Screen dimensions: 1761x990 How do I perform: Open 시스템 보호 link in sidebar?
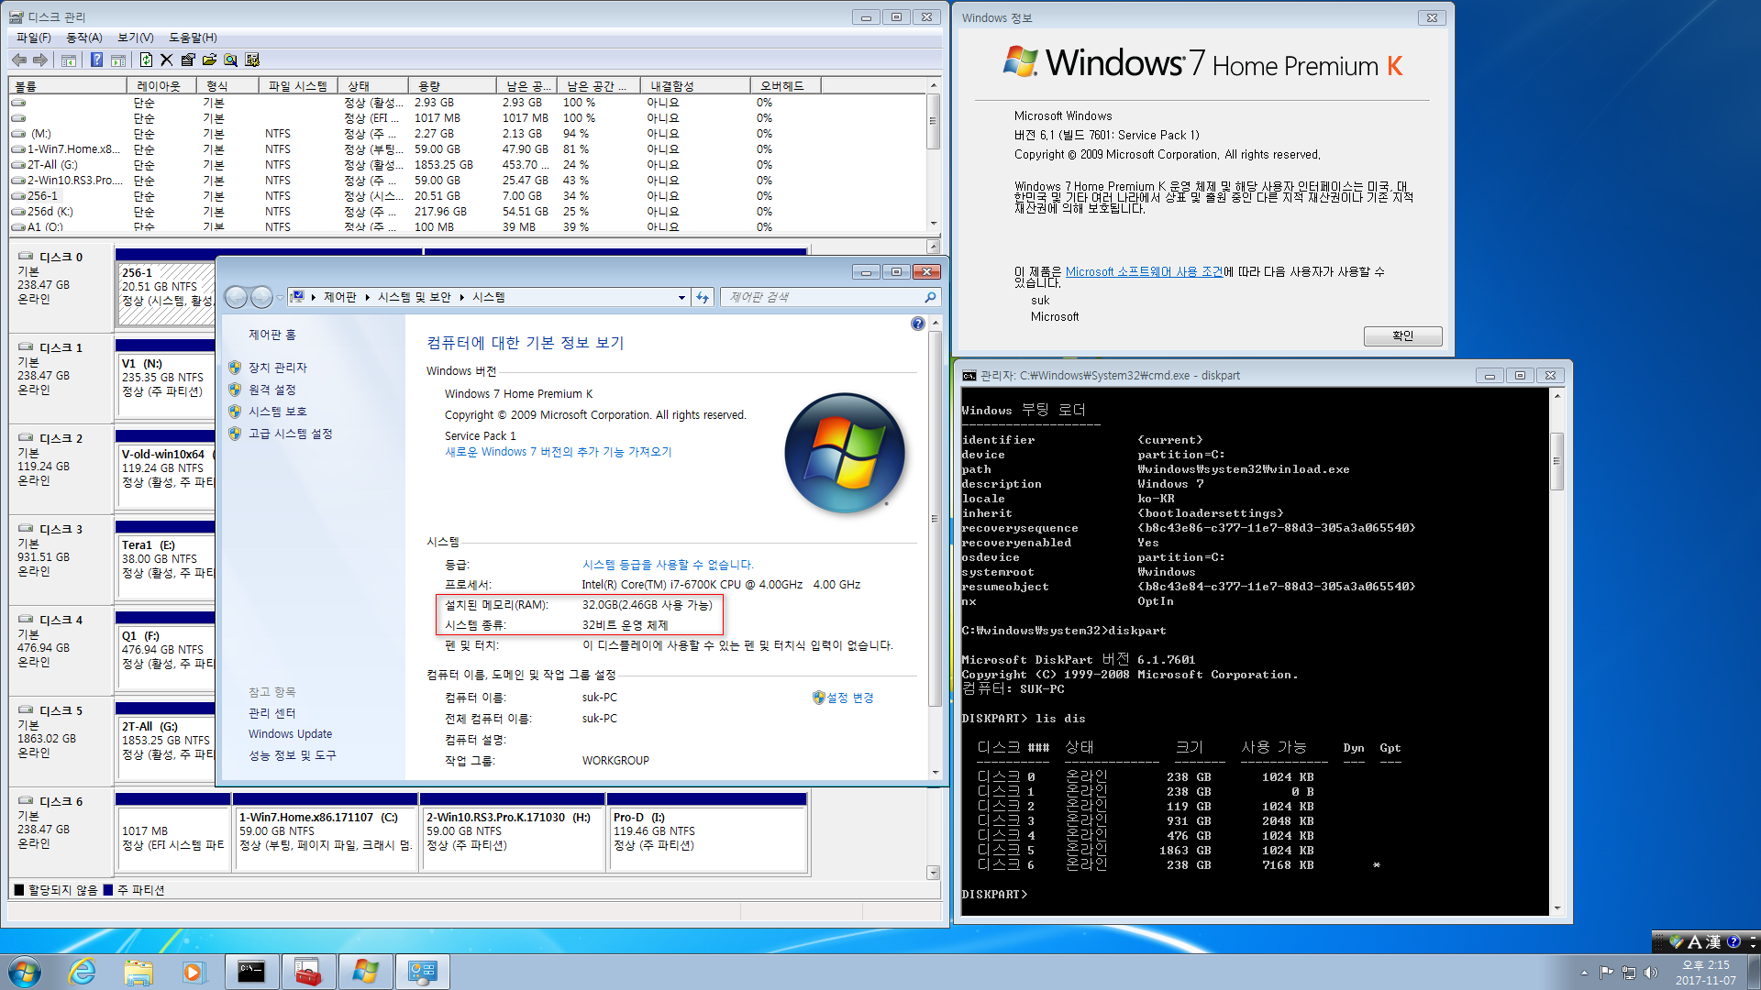pos(278,412)
